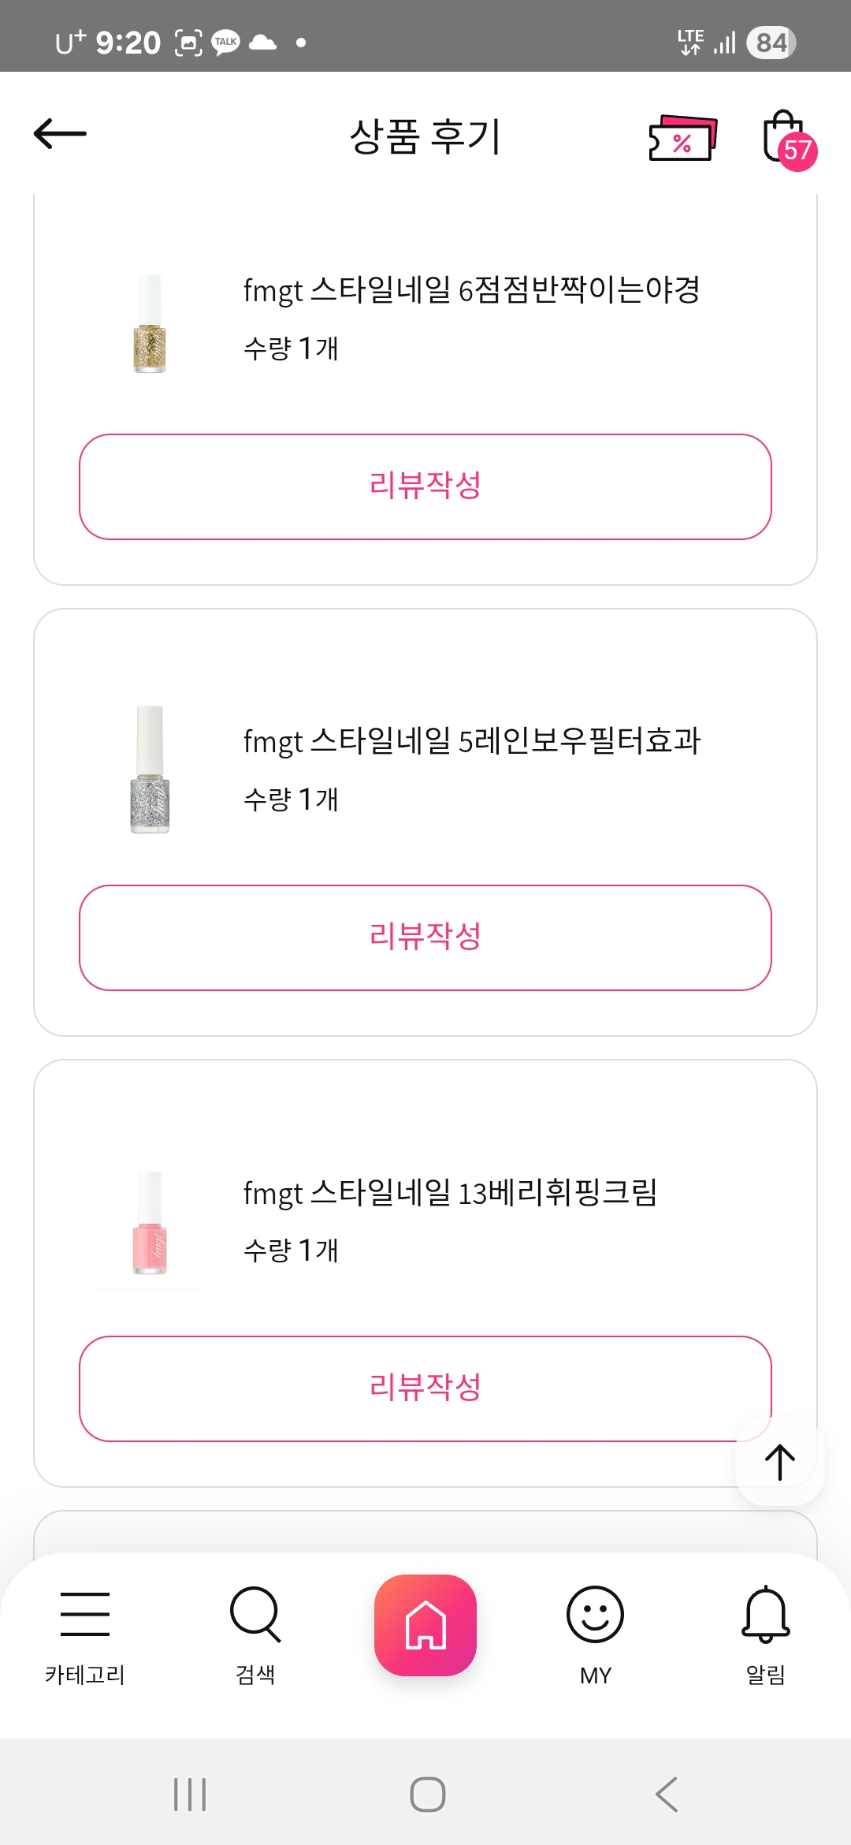Select the pink nail polish thumbnail
Screen dimensions: 851x1845
click(150, 1223)
